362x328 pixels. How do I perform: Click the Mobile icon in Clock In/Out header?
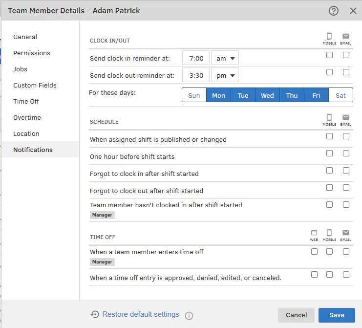tap(329, 36)
